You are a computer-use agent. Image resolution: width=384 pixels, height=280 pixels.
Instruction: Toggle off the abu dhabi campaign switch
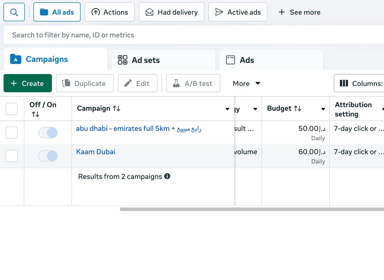click(x=48, y=133)
